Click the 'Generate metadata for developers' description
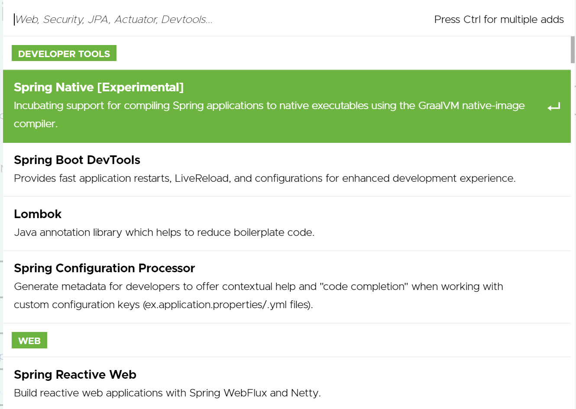The image size is (576, 409). (258, 287)
